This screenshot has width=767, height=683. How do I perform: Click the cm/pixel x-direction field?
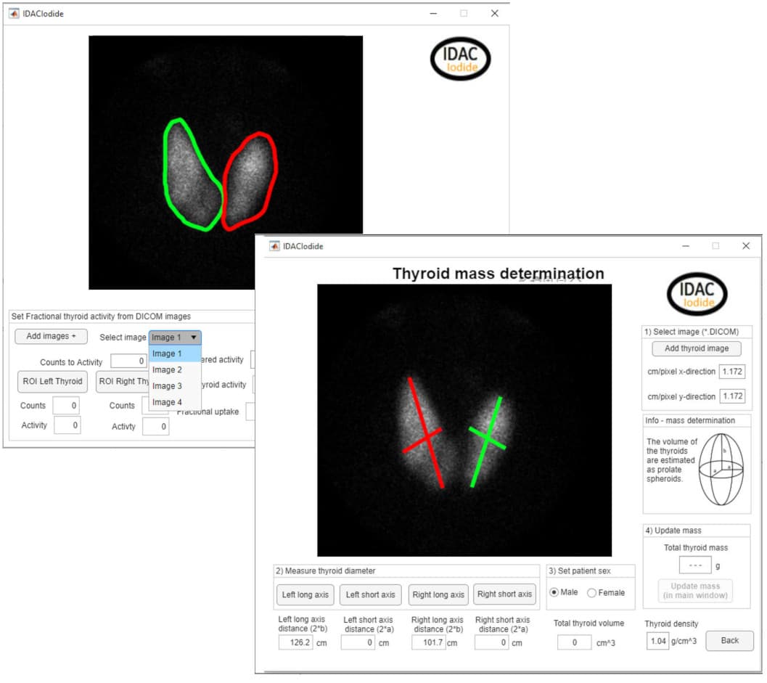(x=732, y=372)
